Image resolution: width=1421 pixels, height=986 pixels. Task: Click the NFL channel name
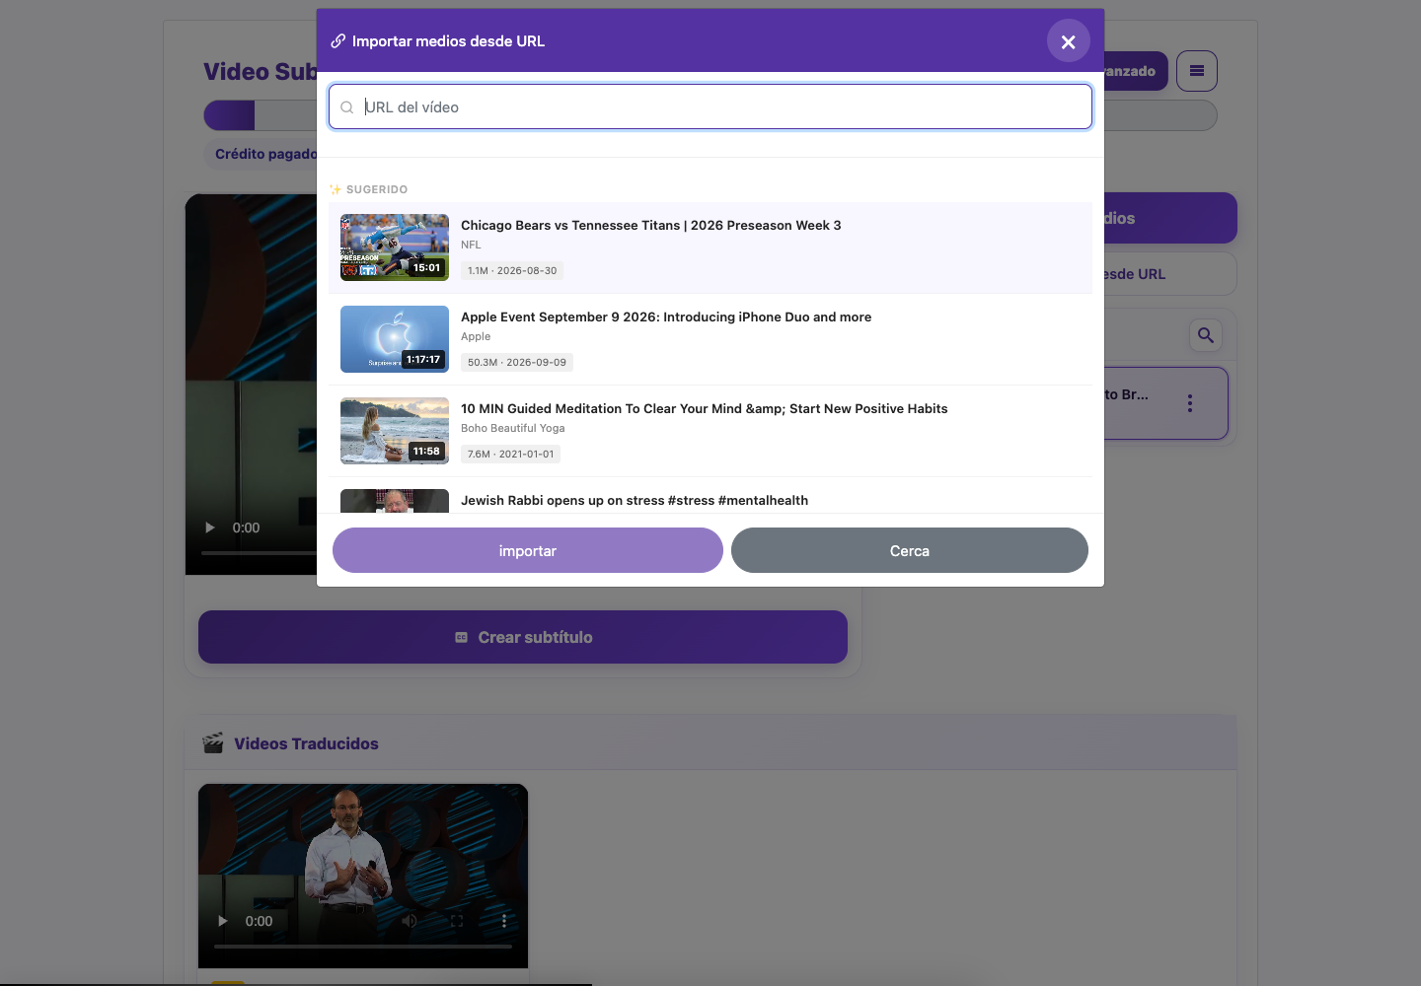471,245
